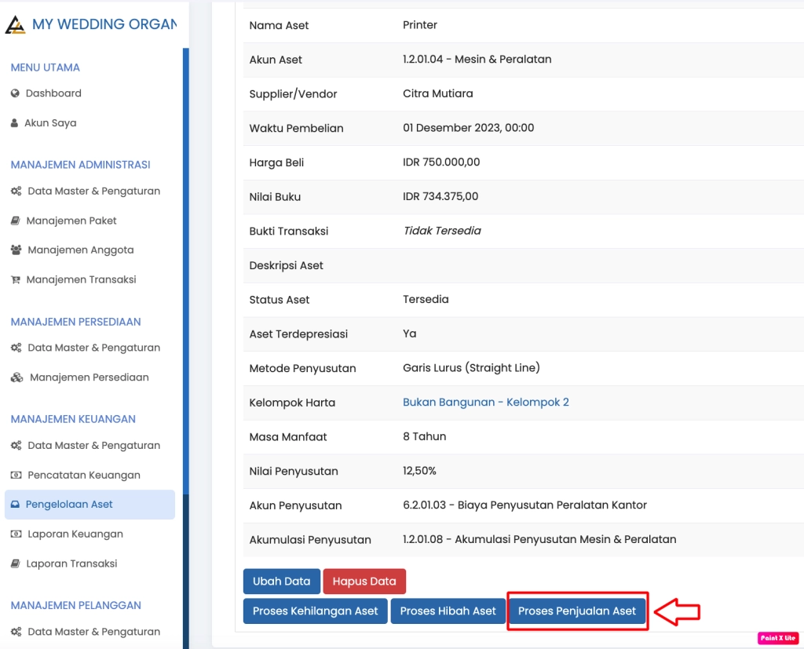Click the Manajemen Transaksi cart icon
The width and height of the screenshot is (804, 649).
click(17, 279)
